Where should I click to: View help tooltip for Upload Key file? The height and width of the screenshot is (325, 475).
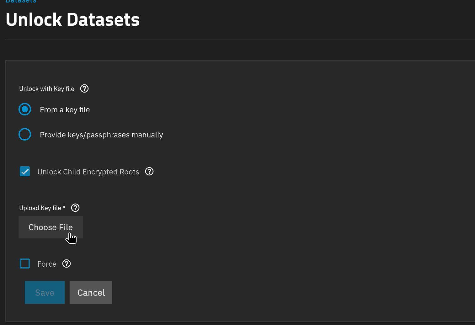(75, 208)
